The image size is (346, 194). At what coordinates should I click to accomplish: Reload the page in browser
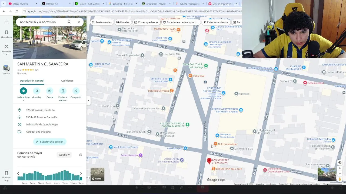pyautogui.click(x=17, y=11)
